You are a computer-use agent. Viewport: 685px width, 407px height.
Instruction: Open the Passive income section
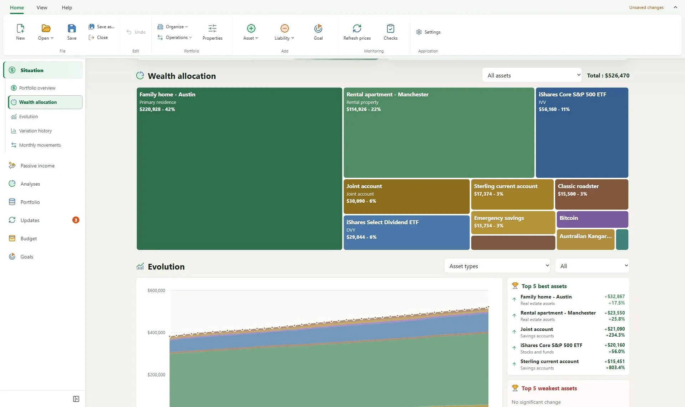pos(44,166)
